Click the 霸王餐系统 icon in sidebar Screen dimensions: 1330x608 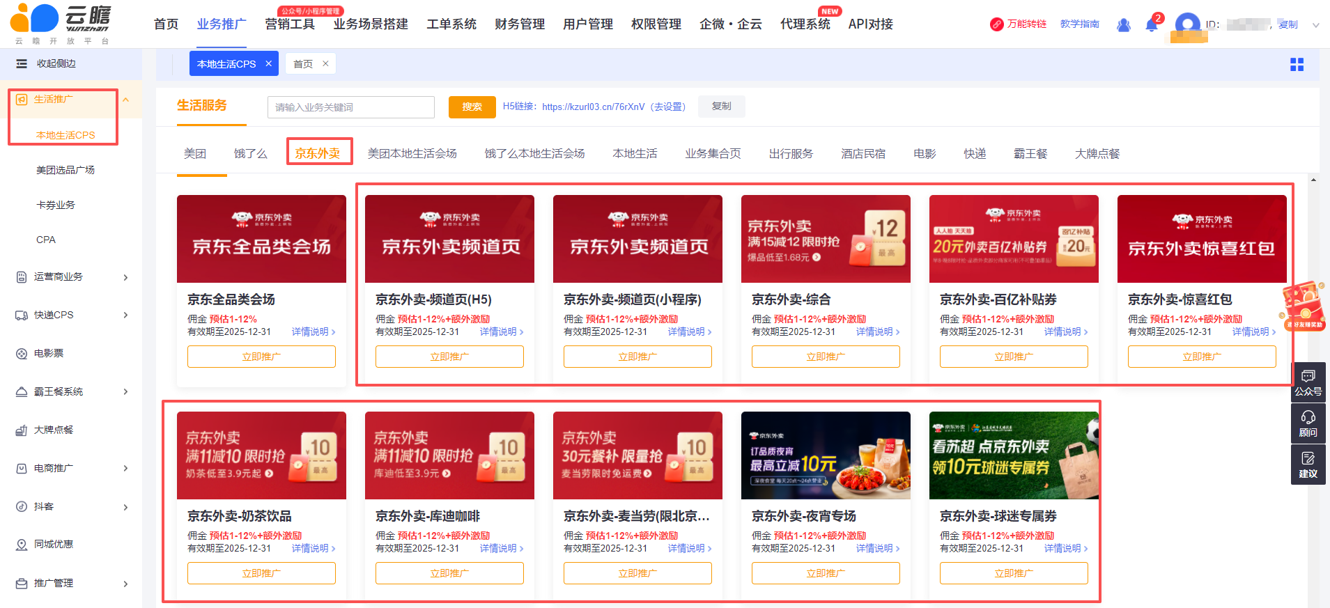click(x=22, y=392)
